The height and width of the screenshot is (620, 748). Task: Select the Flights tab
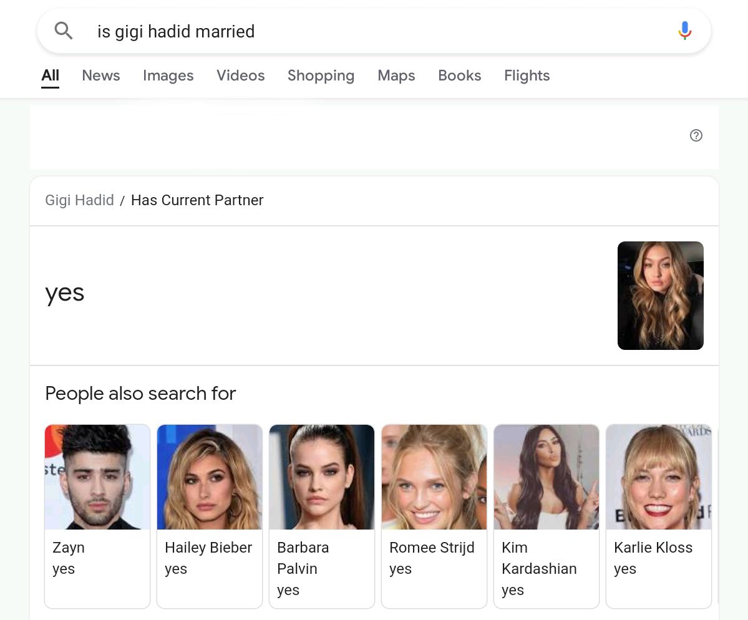pos(527,75)
